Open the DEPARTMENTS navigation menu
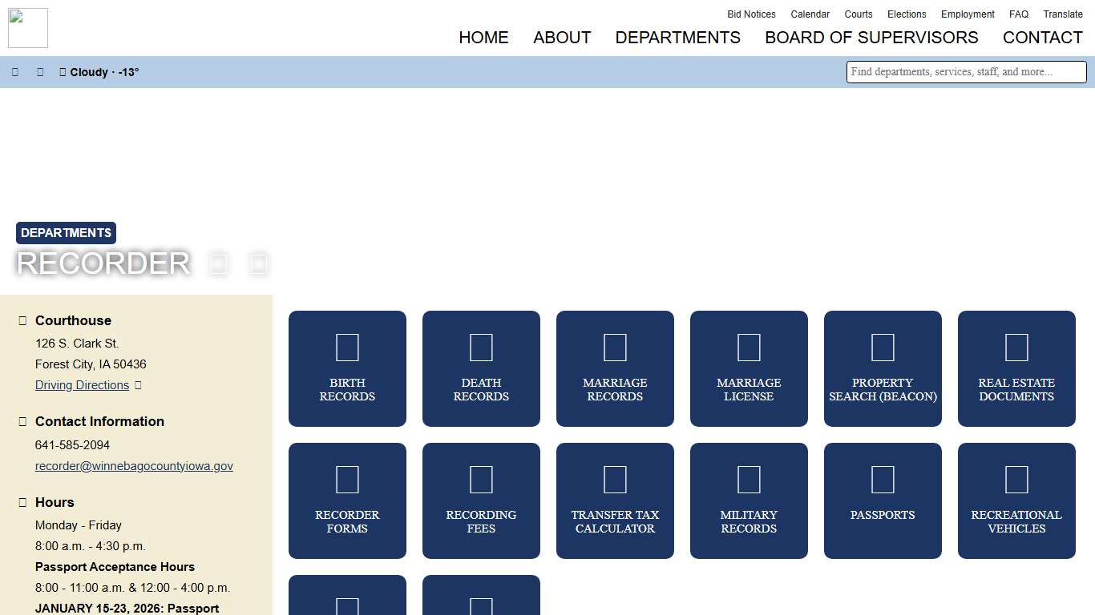The height and width of the screenshot is (615, 1095). [677, 38]
